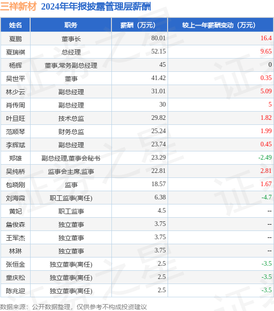The width and height of the screenshot is (274, 311).
Task: Click the salary change value 2.81
Action: coord(266,171)
